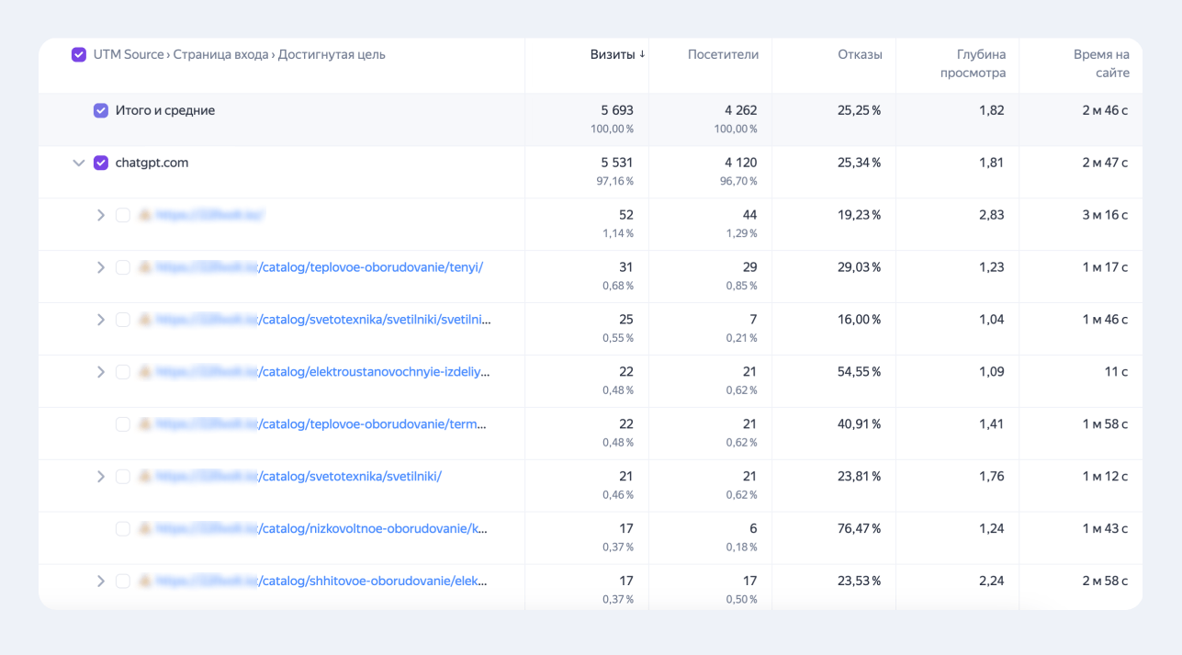Viewport: 1182px width, 655px height.
Task: Click the sort arrow next to Визиты
Action: pos(642,54)
